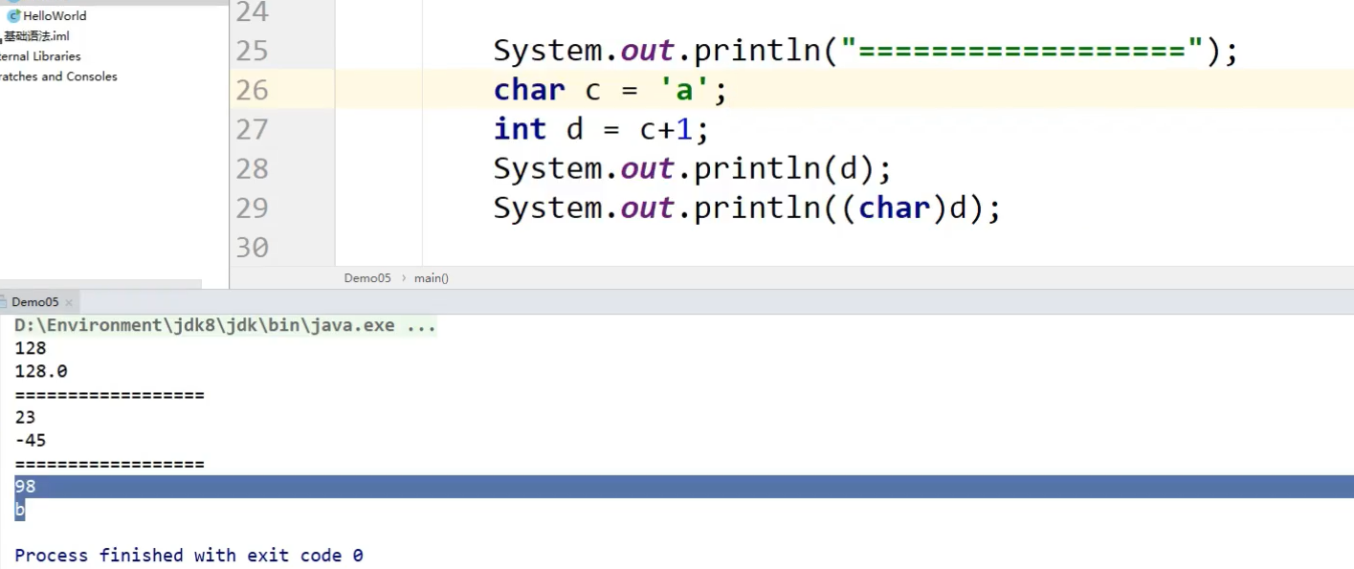1354x569 pixels.
Task: Click the Demo05 breadcrumb
Action: (x=367, y=278)
